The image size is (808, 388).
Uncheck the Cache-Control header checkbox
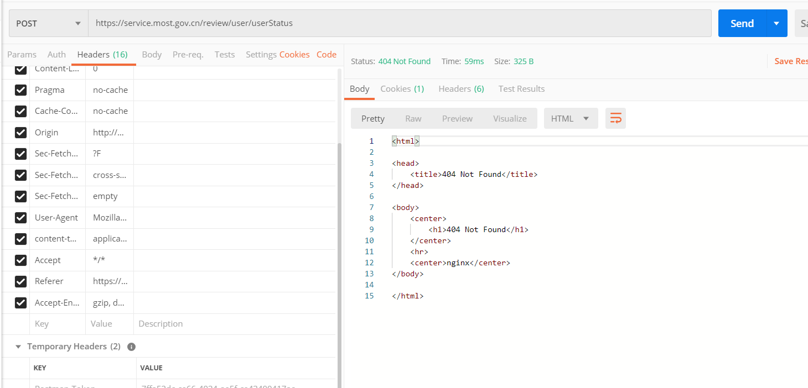[20, 111]
